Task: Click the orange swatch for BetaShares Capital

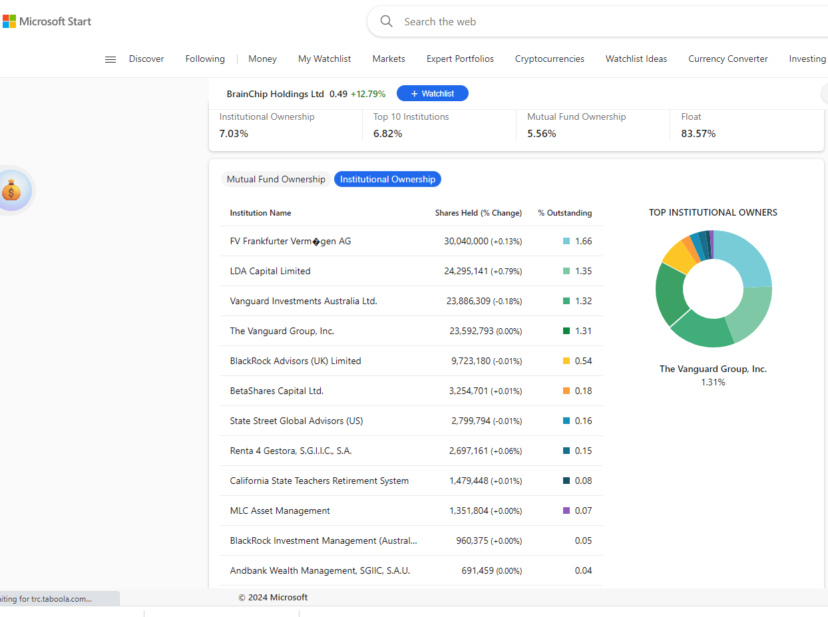Action: click(x=566, y=391)
